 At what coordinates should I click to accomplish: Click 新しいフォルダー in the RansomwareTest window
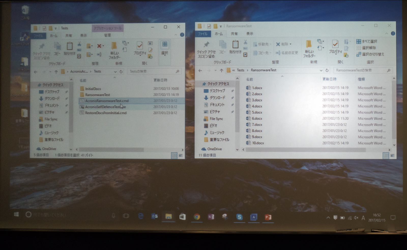[x=309, y=49]
